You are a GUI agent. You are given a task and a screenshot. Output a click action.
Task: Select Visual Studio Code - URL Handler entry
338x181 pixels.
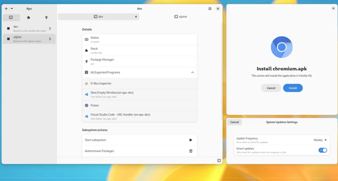[140, 116]
